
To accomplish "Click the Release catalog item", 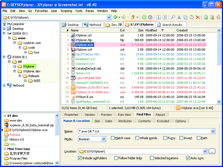I will coord(15,135).
